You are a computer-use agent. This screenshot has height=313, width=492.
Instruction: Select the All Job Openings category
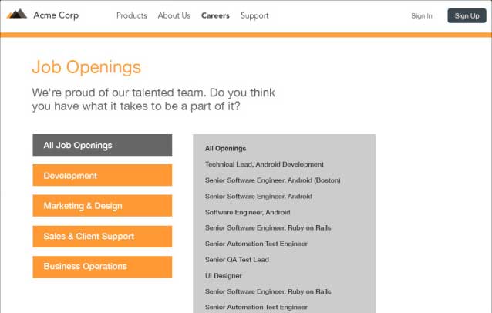point(103,145)
